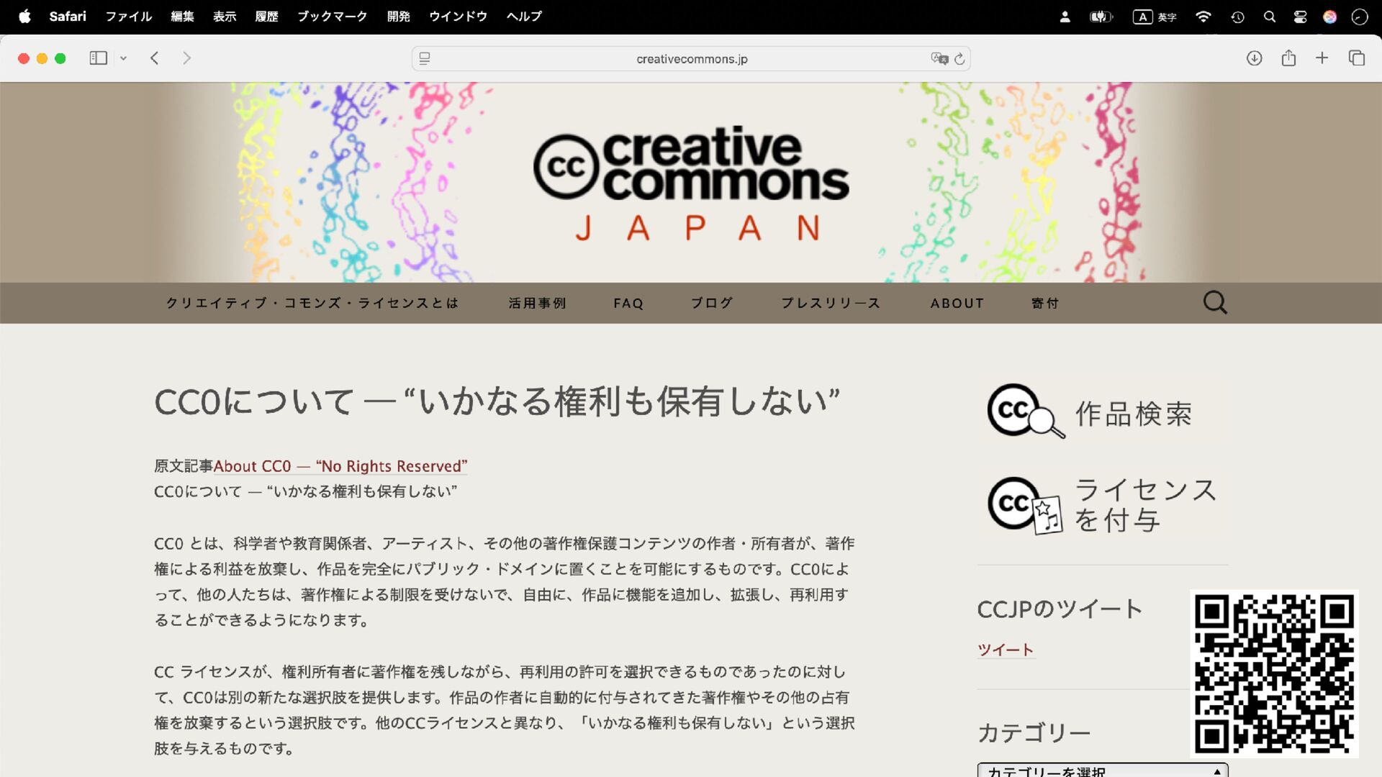Open the ブックマーク menu
The width and height of the screenshot is (1382, 777).
[333, 17]
